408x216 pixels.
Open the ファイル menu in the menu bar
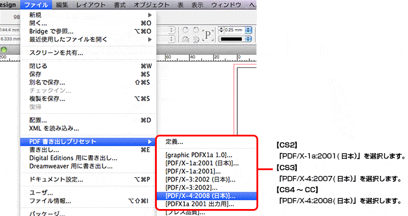(x=36, y=5)
